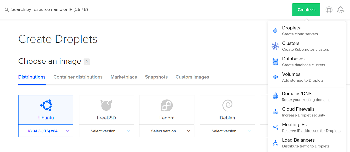The height and width of the screenshot is (152, 350).
Task: Click the FreeBSD label text
Action: 106,118
